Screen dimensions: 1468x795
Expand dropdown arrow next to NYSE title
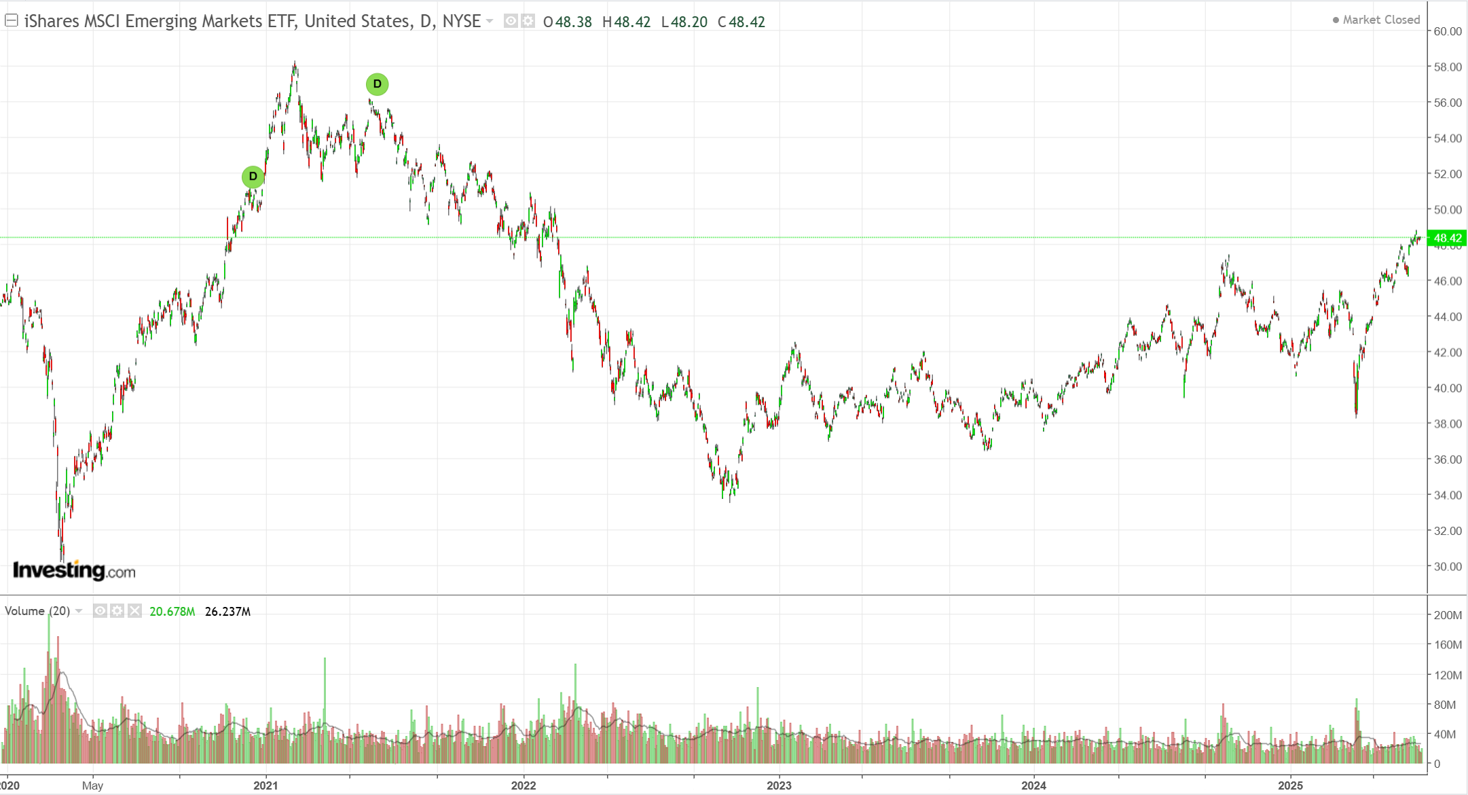coord(490,21)
